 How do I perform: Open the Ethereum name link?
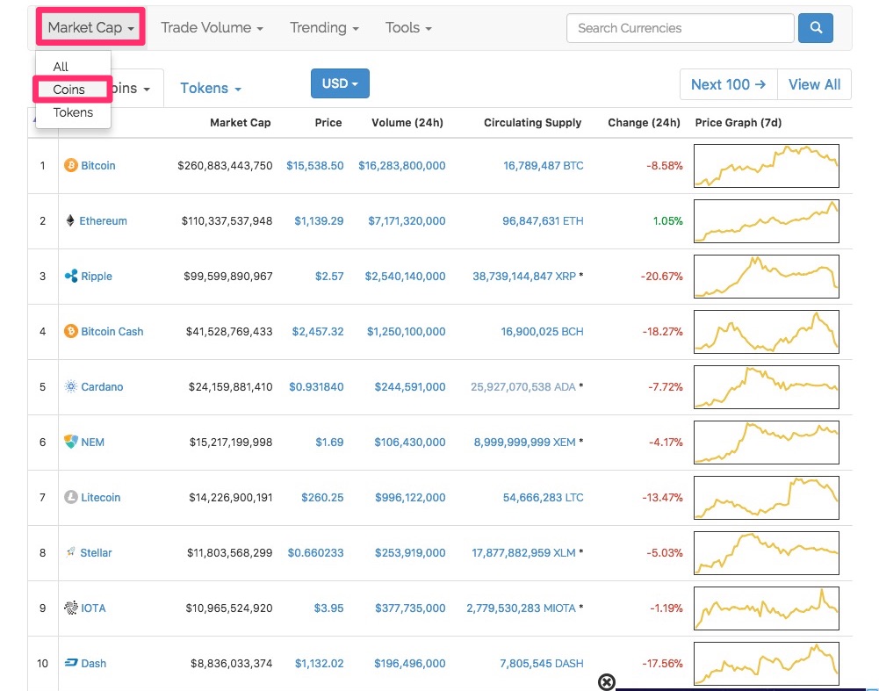pos(103,220)
